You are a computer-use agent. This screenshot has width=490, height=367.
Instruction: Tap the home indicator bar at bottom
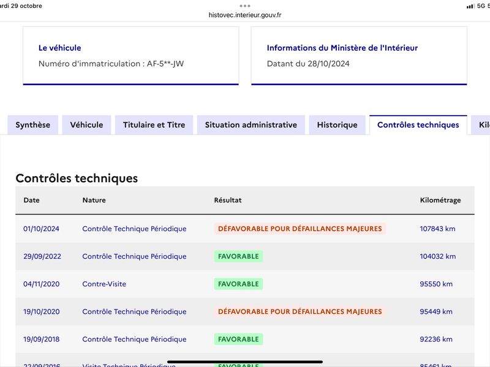pyautogui.click(x=245, y=362)
